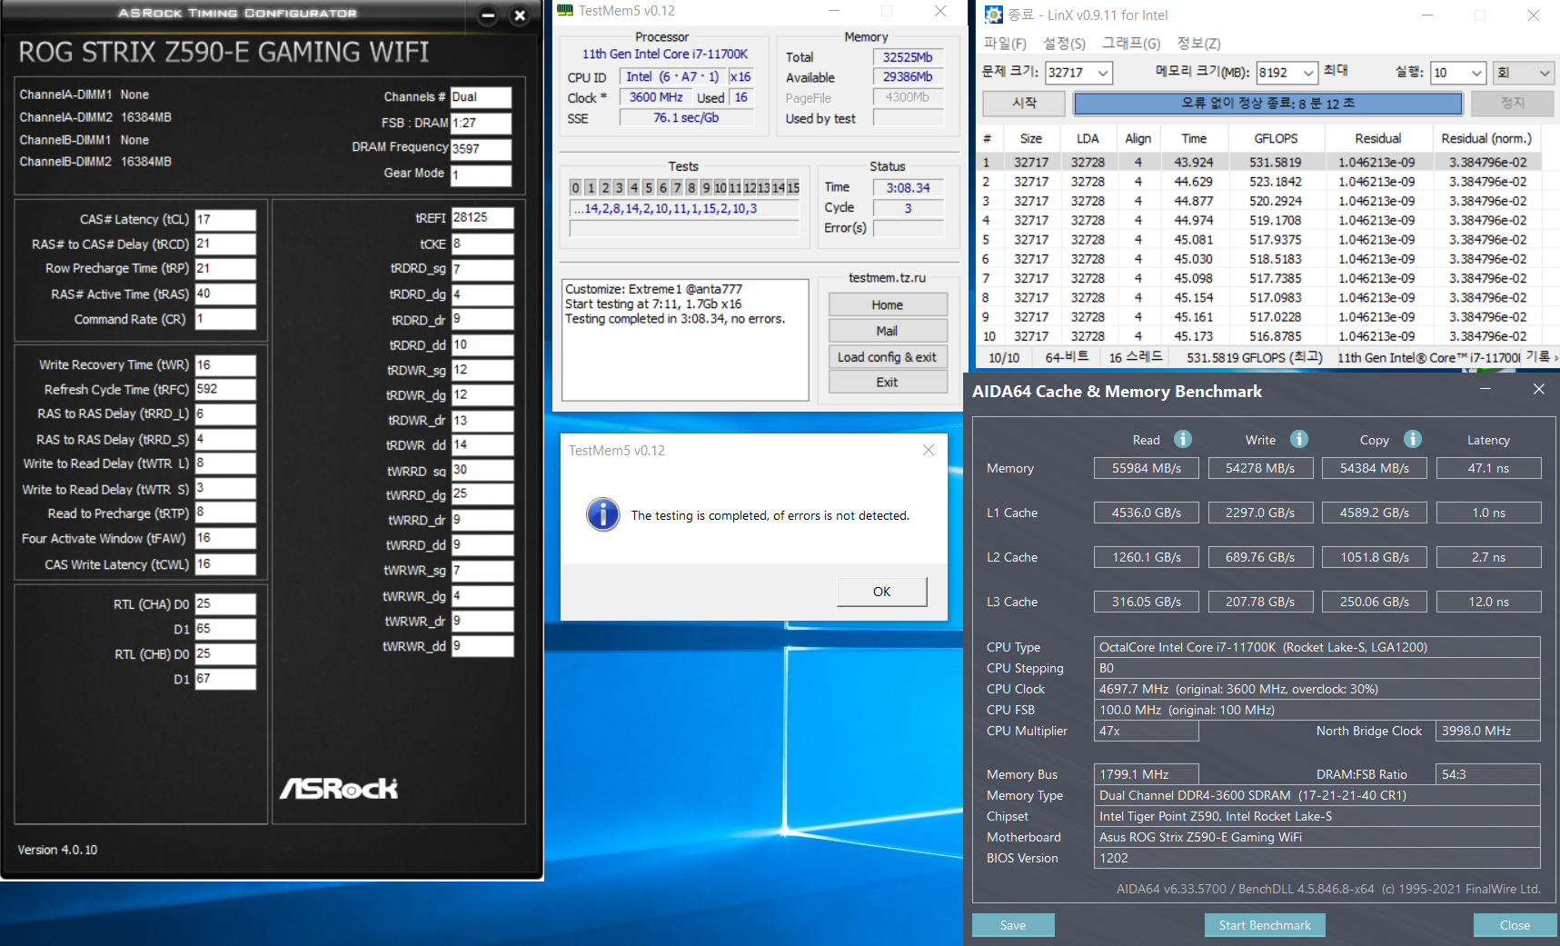
Task: Click the AIDA64 DRAM:FSB Ratio value 54:3
Action: coord(1488,774)
